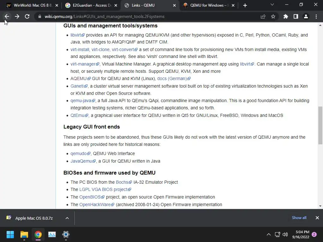Open the OpenHackWare link
The height and width of the screenshot is (242, 323).
(97, 205)
